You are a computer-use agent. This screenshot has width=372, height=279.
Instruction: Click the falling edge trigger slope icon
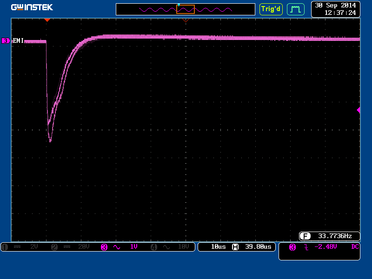(306, 247)
